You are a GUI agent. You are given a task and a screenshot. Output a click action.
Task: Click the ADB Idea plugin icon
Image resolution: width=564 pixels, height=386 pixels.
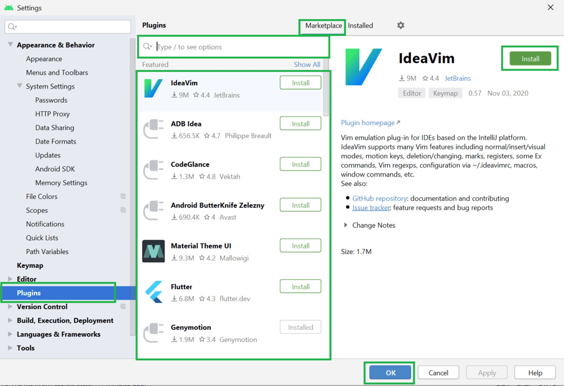154,129
